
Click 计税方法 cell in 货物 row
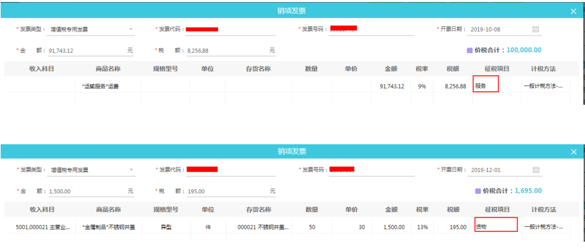[546, 227]
